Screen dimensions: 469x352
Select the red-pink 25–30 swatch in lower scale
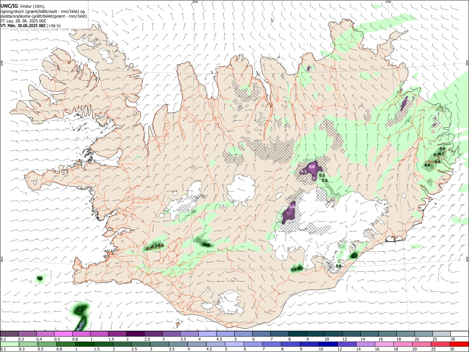(440, 344)
